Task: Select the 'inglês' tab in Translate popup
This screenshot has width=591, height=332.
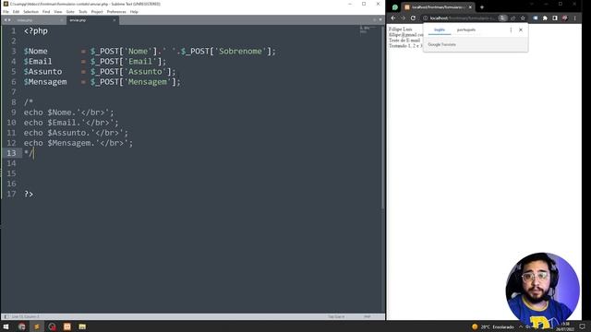Action: pos(440,30)
